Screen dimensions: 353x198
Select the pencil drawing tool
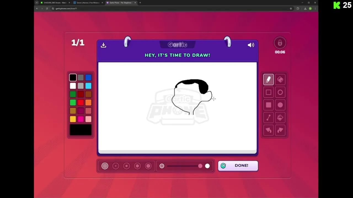point(268,79)
